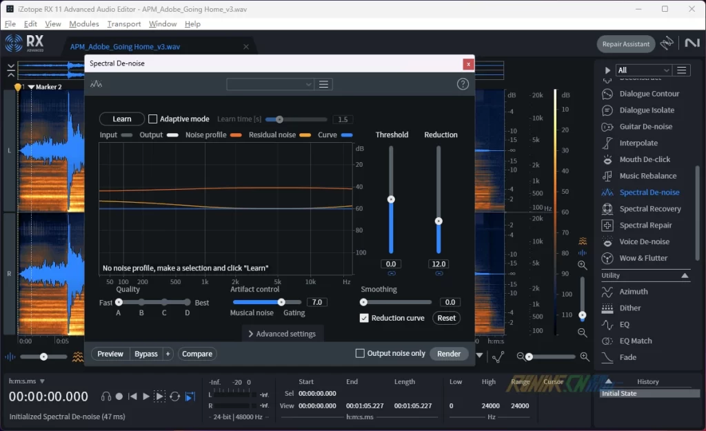Click the Render button
The height and width of the screenshot is (431, 706).
[x=449, y=354]
